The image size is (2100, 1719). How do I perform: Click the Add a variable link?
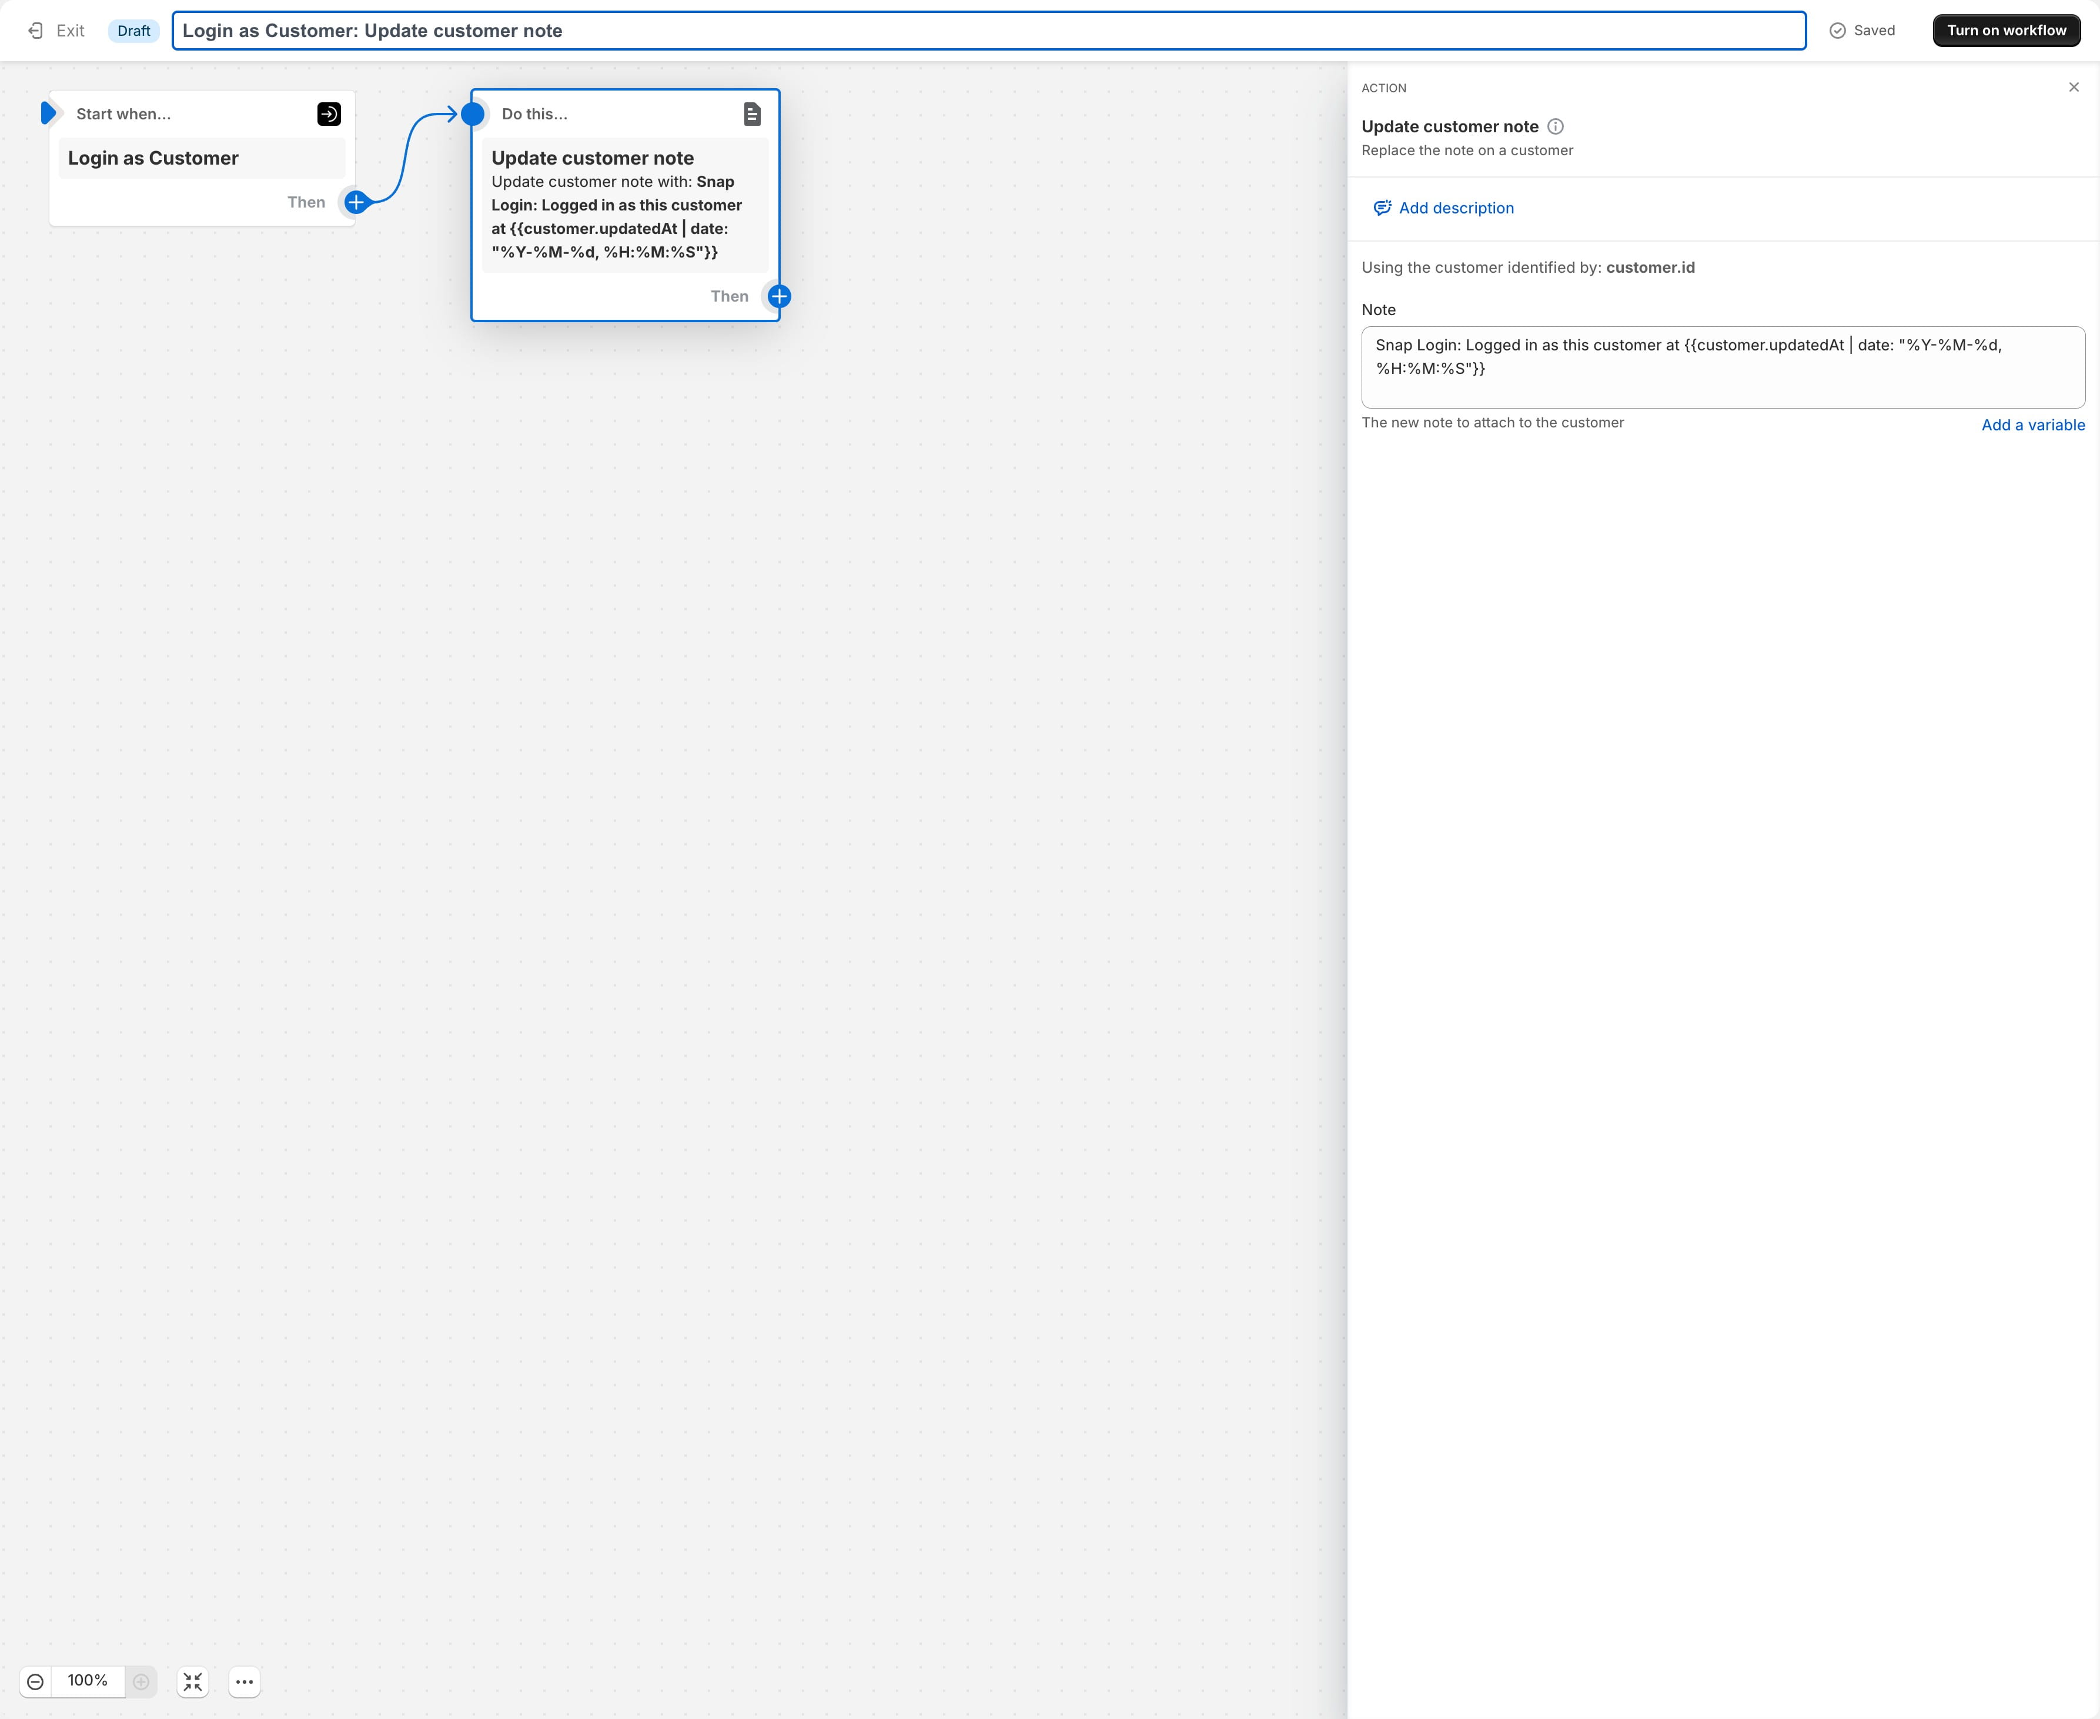pos(2032,424)
